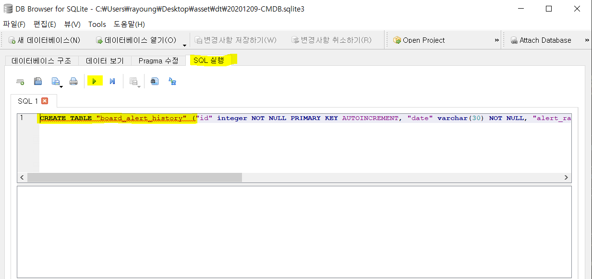Image resolution: width=592 pixels, height=279 pixels.
Task: Save results view icon
Action: click(x=133, y=82)
